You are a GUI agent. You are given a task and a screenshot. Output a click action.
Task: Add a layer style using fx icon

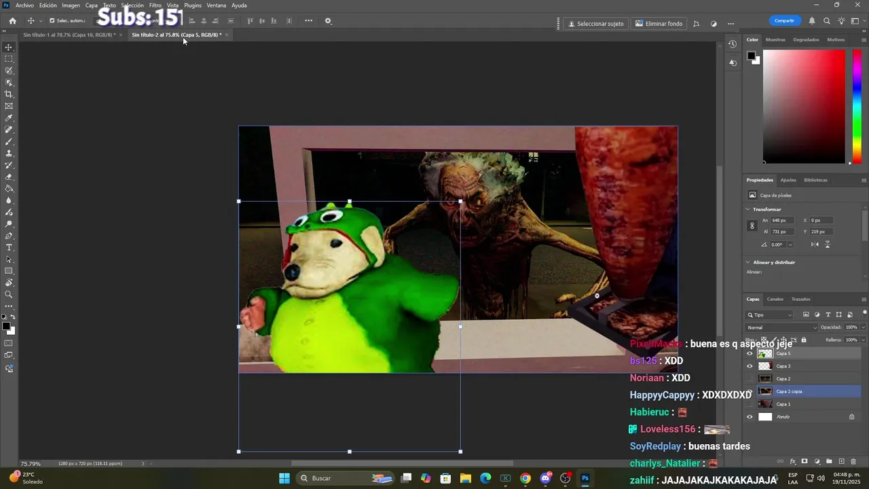tap(792, 462)
